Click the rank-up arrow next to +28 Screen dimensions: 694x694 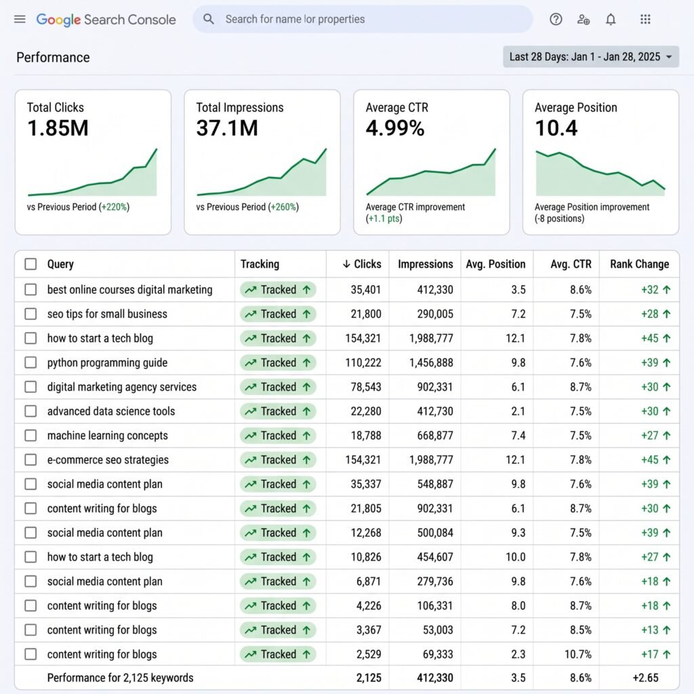(667, 314)
